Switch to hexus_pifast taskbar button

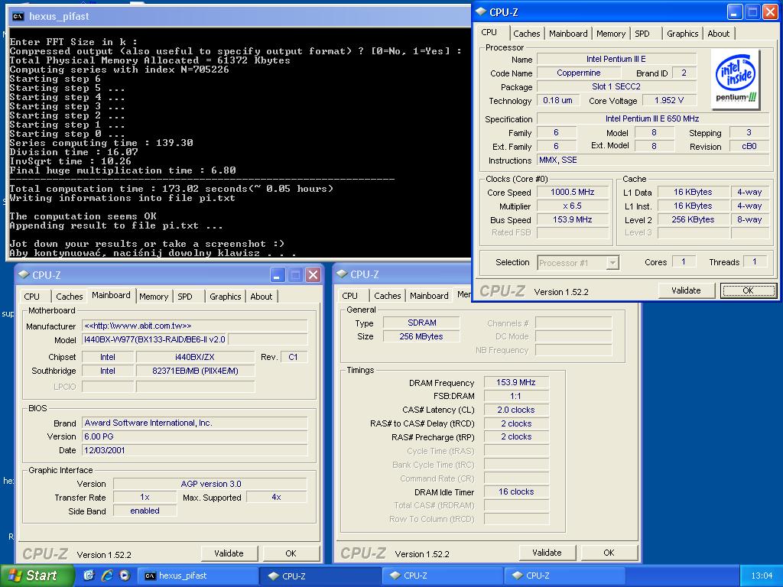click(199, 576)
